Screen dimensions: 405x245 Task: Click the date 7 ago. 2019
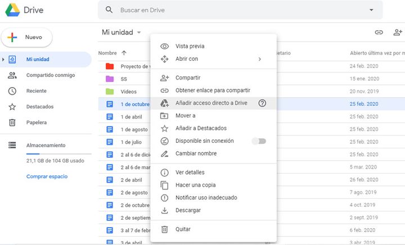pyautogui.click(x=363, y=192)
